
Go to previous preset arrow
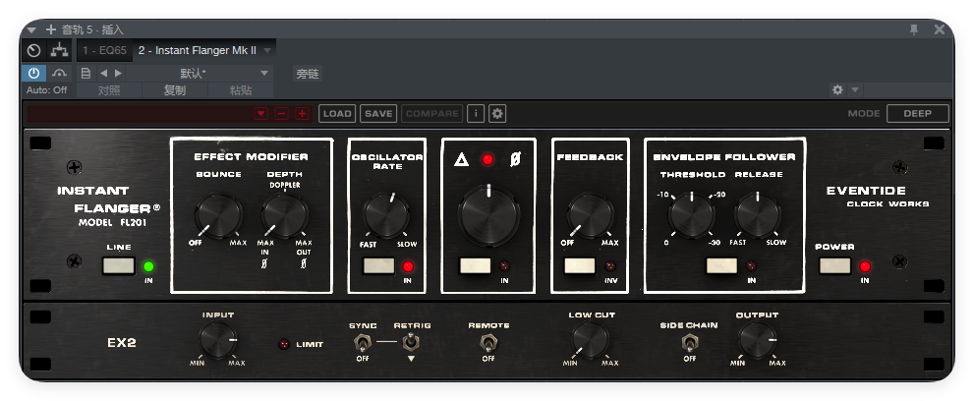104,74
